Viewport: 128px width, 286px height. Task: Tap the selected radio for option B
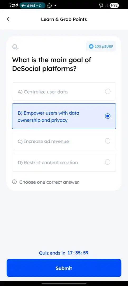pos(108,116)
